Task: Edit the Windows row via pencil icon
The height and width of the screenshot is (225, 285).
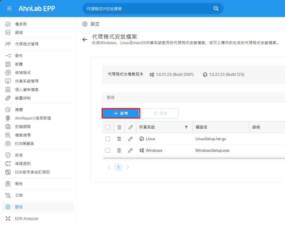Action: [130, 150]
